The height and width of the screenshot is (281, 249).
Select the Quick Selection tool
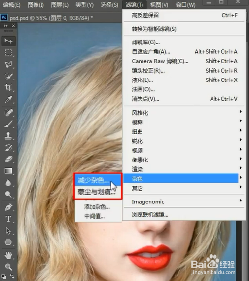[8, 76]
